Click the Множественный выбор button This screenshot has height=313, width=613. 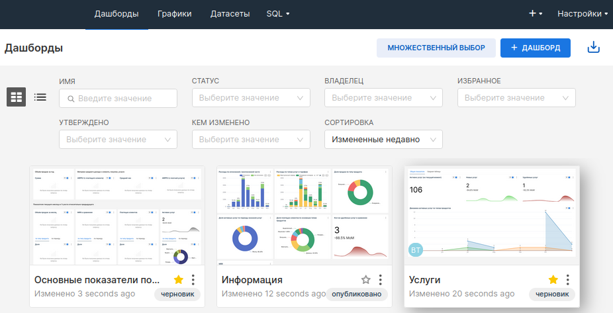tap(436, 48)
